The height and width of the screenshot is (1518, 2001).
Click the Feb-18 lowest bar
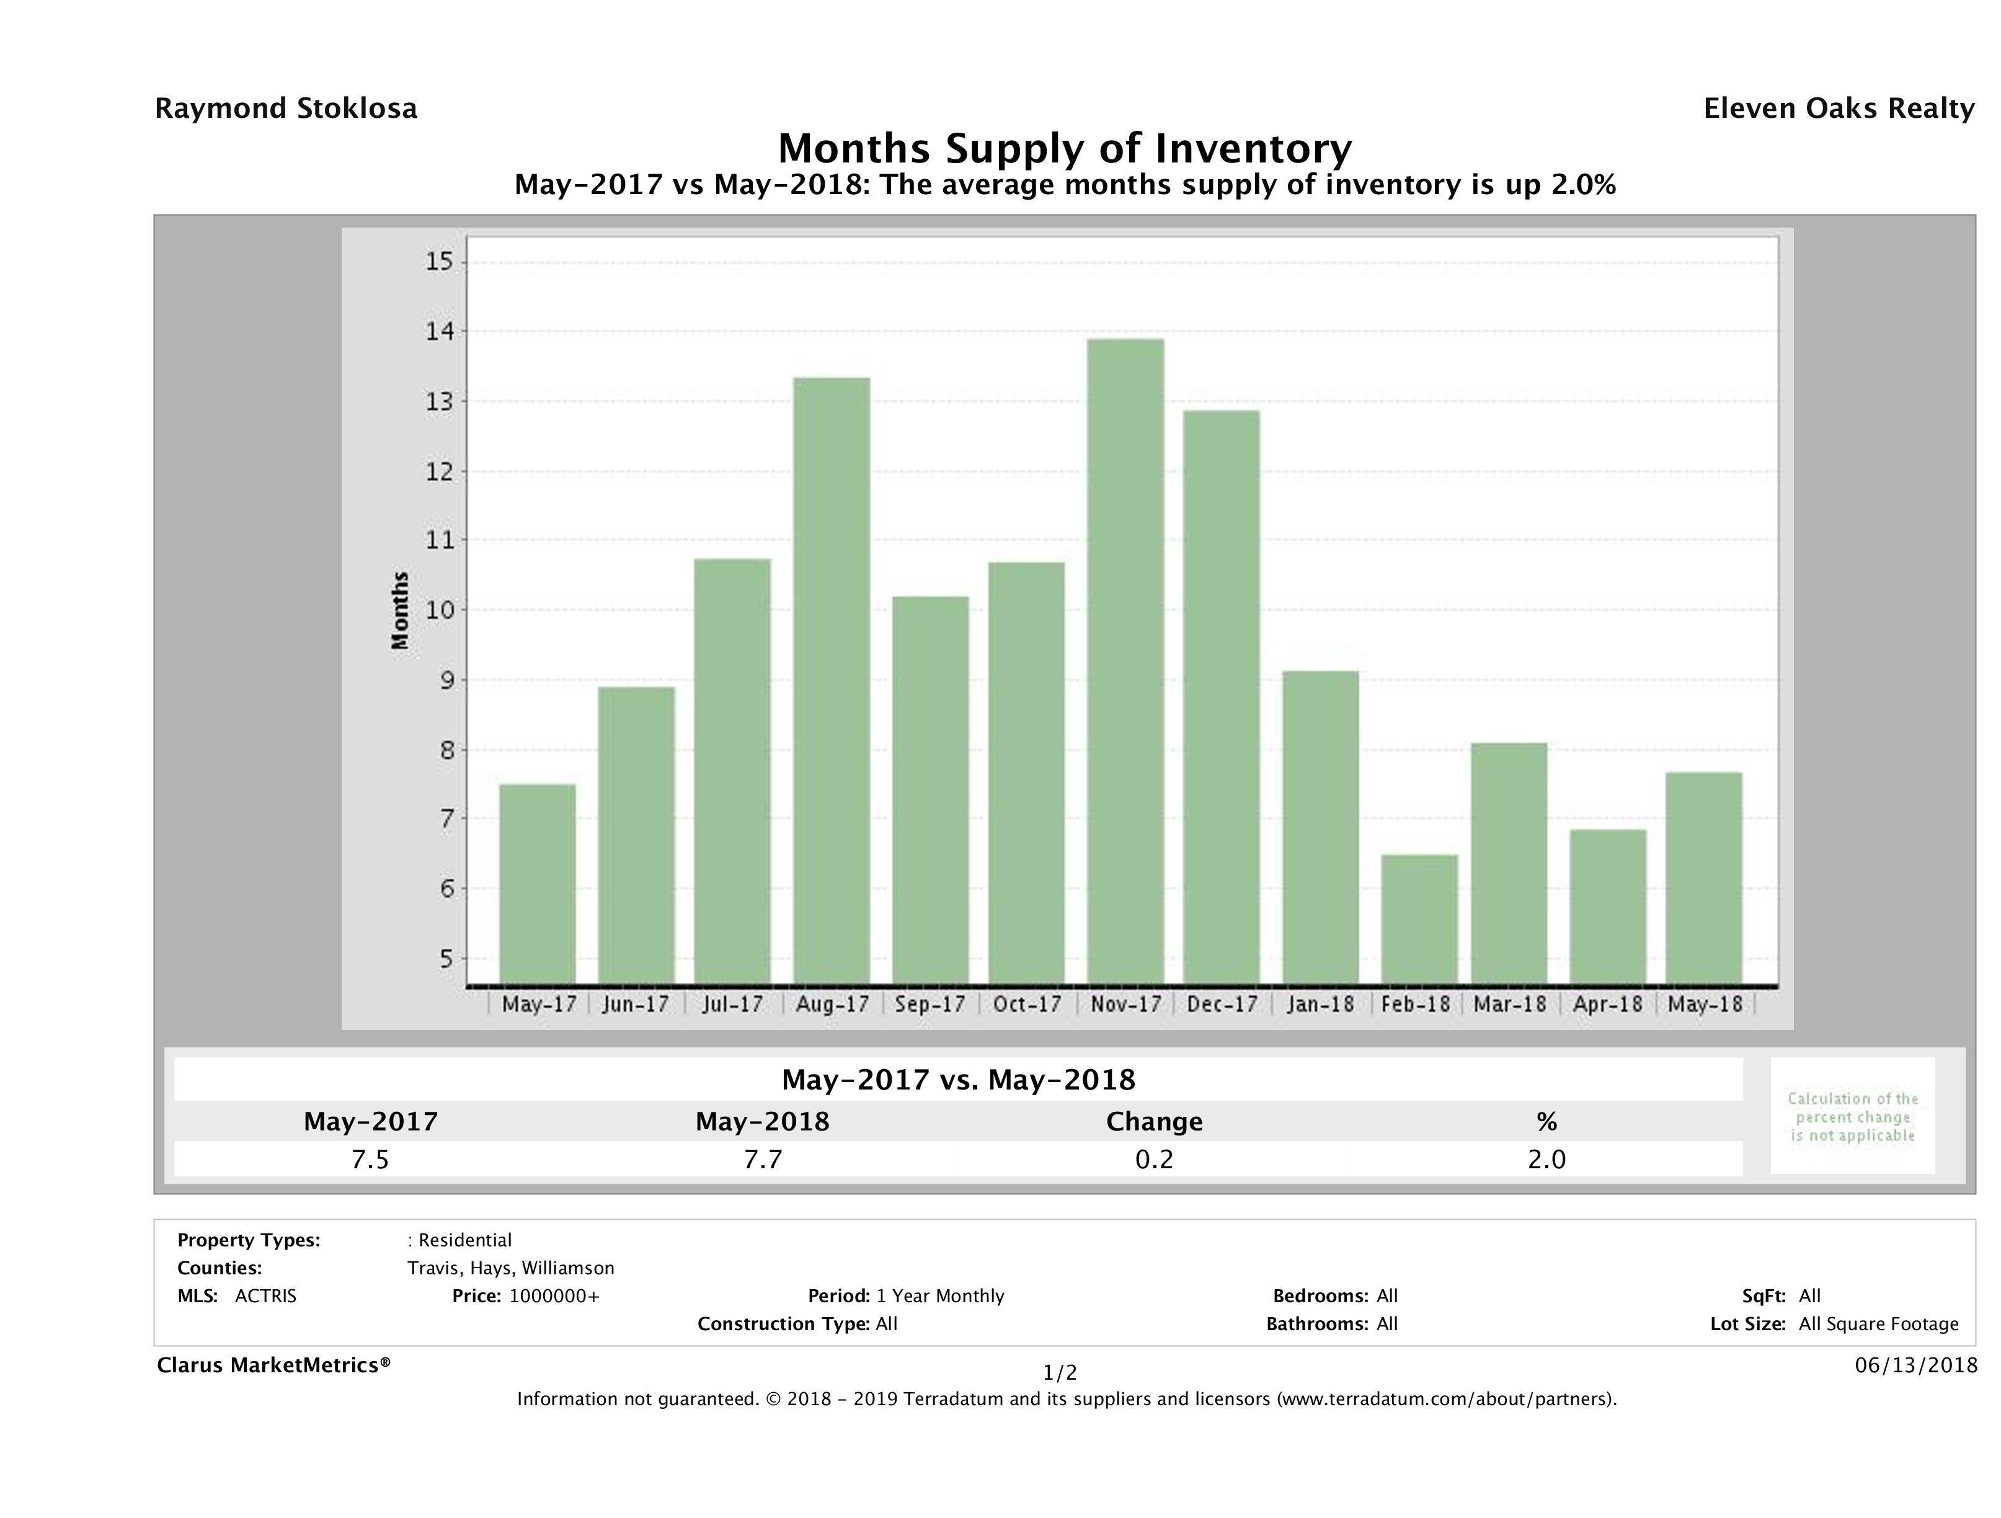point(1419,919)
